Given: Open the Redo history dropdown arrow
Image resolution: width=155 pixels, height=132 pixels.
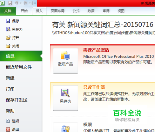Looking at the screenshot, I should tap(30, 3).
